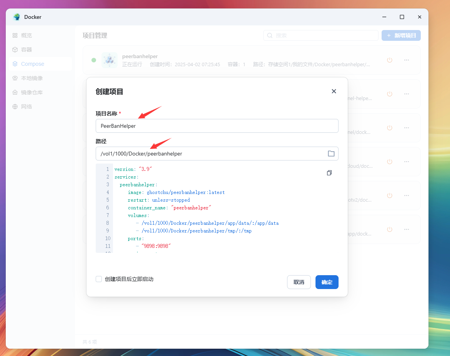Click the search magnifier icon

[x=270, y=35]
